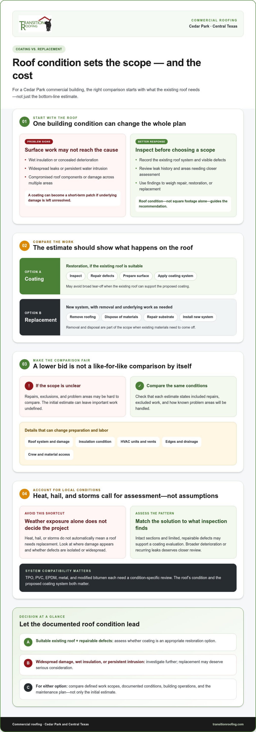This screenshot has height=732, width=256.
Task: Click the Transition Roofing logo
Action: pos(35,24)
